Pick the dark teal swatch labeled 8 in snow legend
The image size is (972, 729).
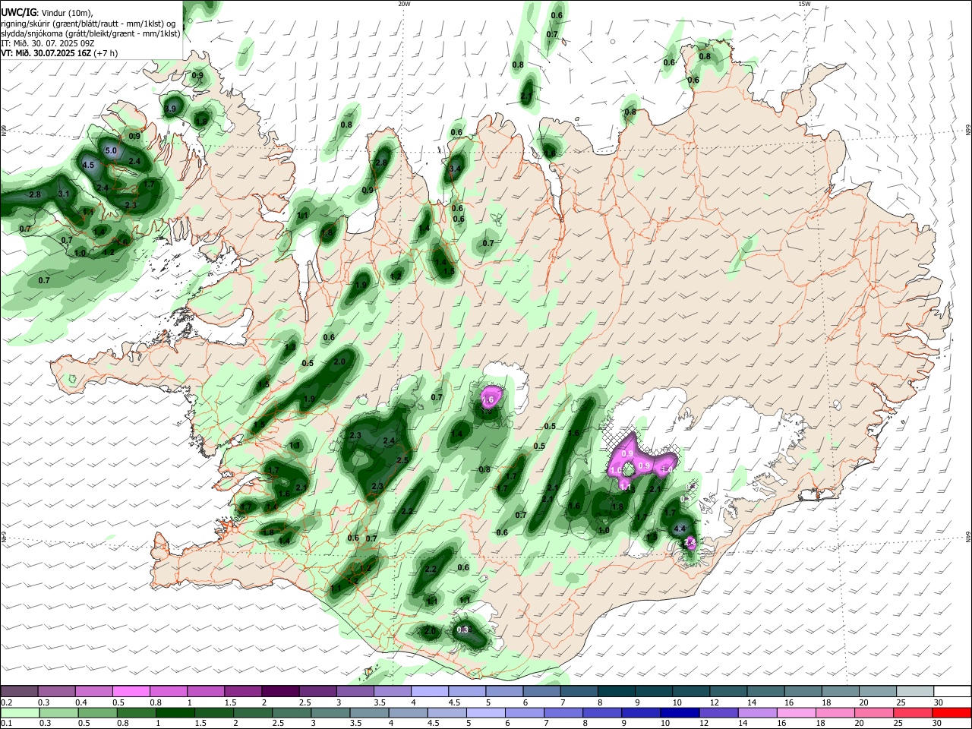(x=615, y=691)
